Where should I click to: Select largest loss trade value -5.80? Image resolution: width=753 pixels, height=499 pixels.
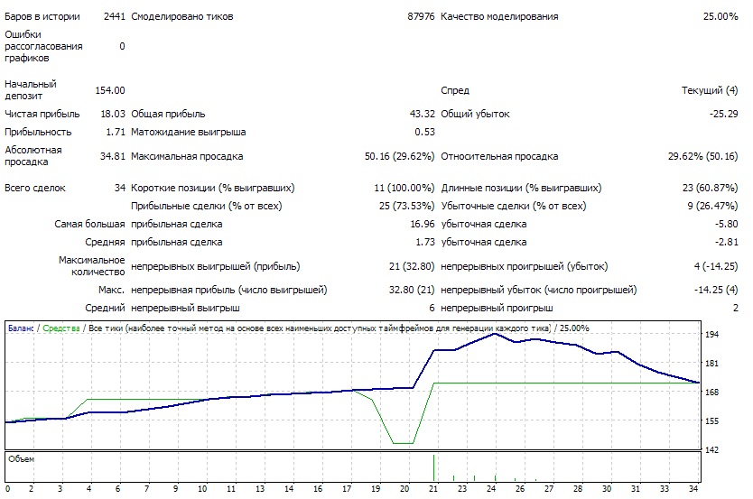[x=726, y=224]
